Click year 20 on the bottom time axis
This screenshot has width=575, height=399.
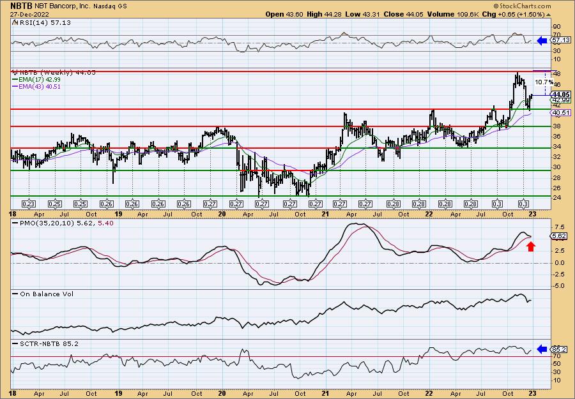click(222, 393)
